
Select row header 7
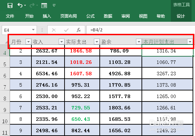click(x=5, y=85)
